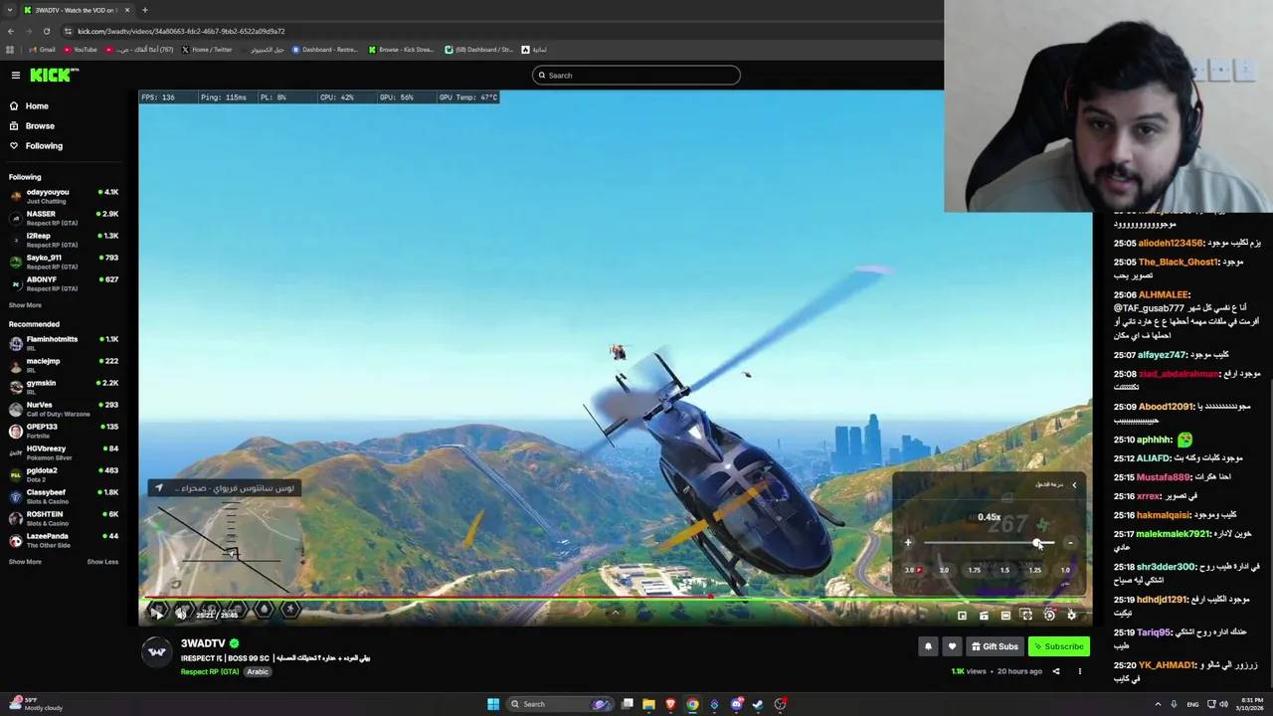Select the 2.0 speed preset

(944, 571)
